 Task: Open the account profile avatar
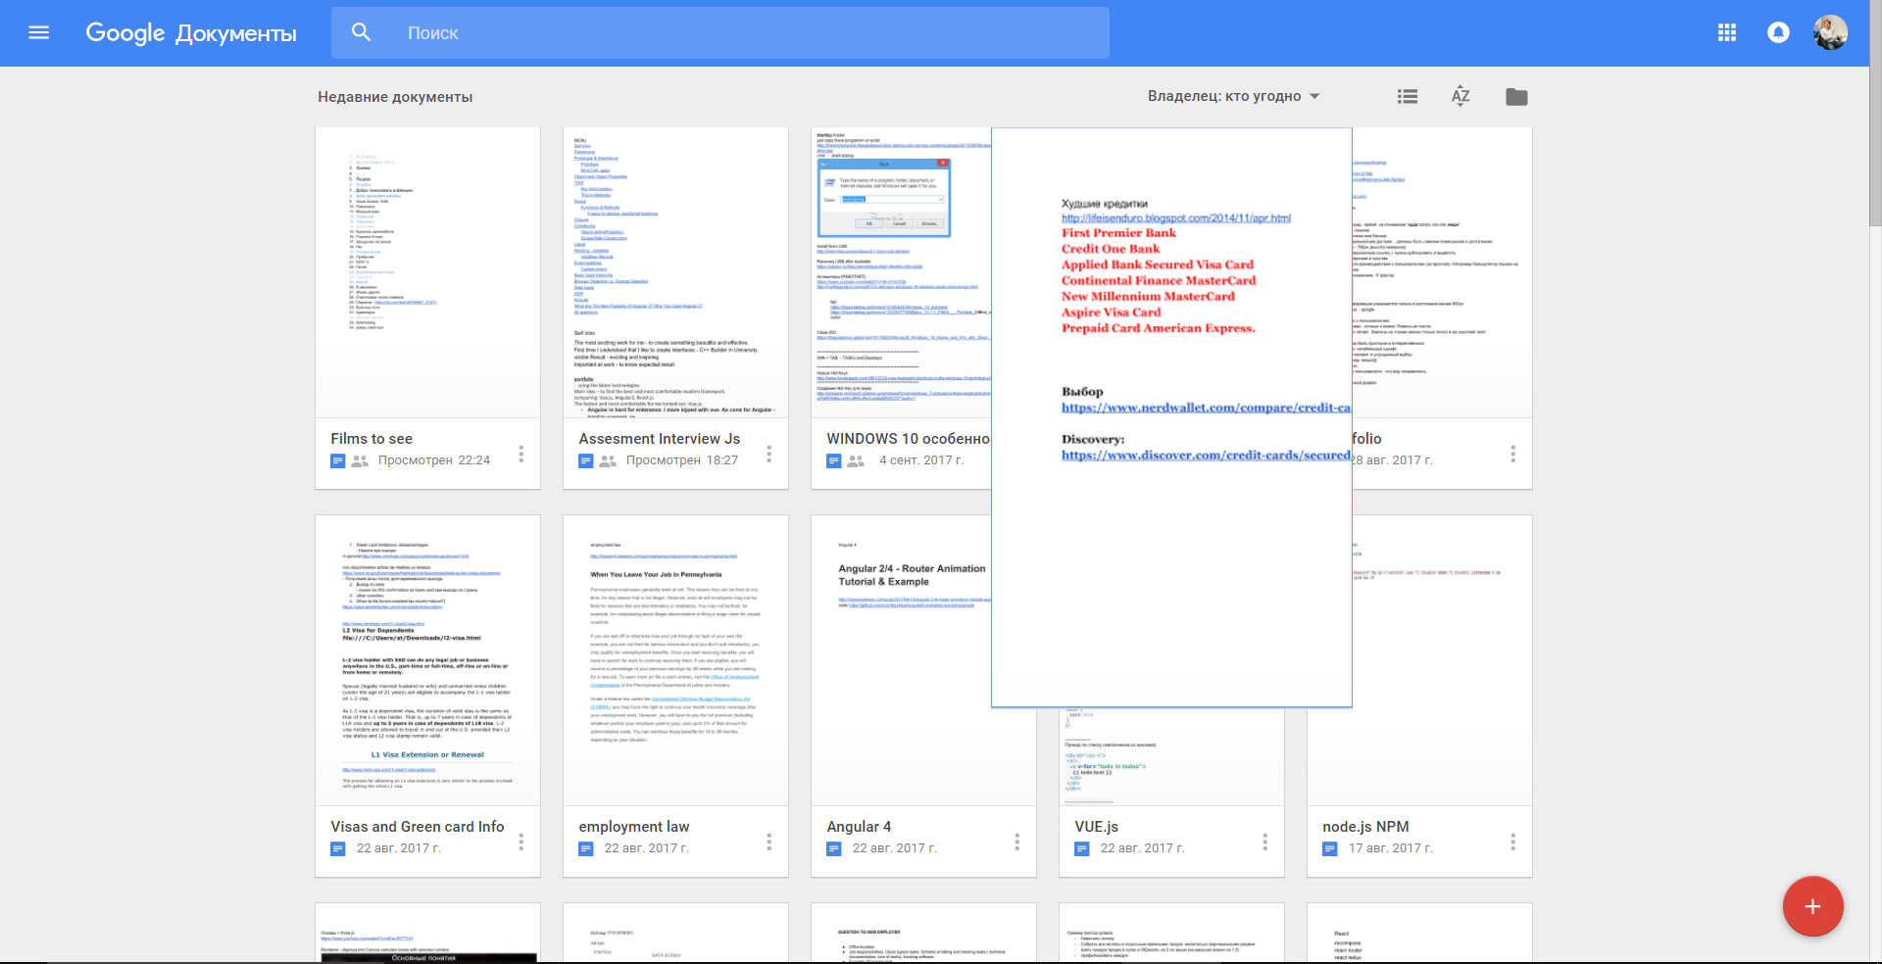pyautogui.click(x=1830, y=32)
